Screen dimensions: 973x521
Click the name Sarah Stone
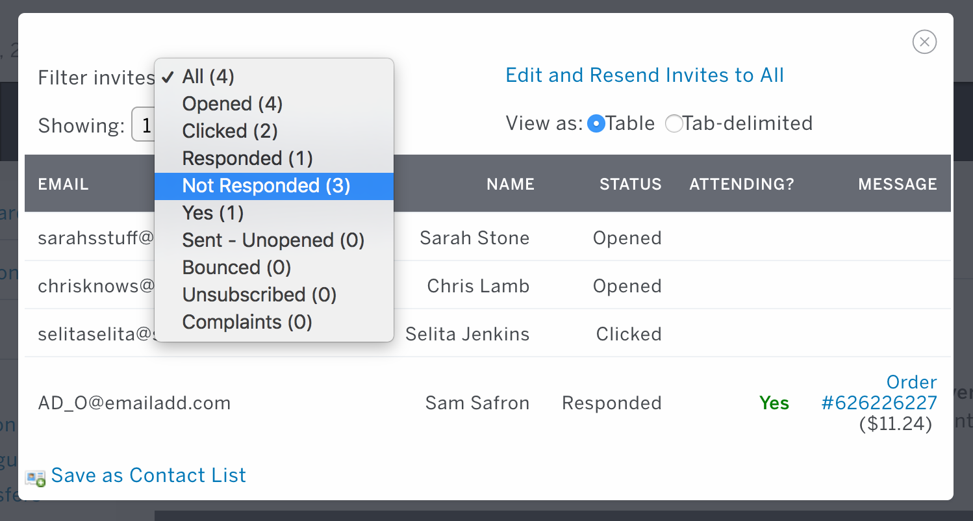click(475, 238)
